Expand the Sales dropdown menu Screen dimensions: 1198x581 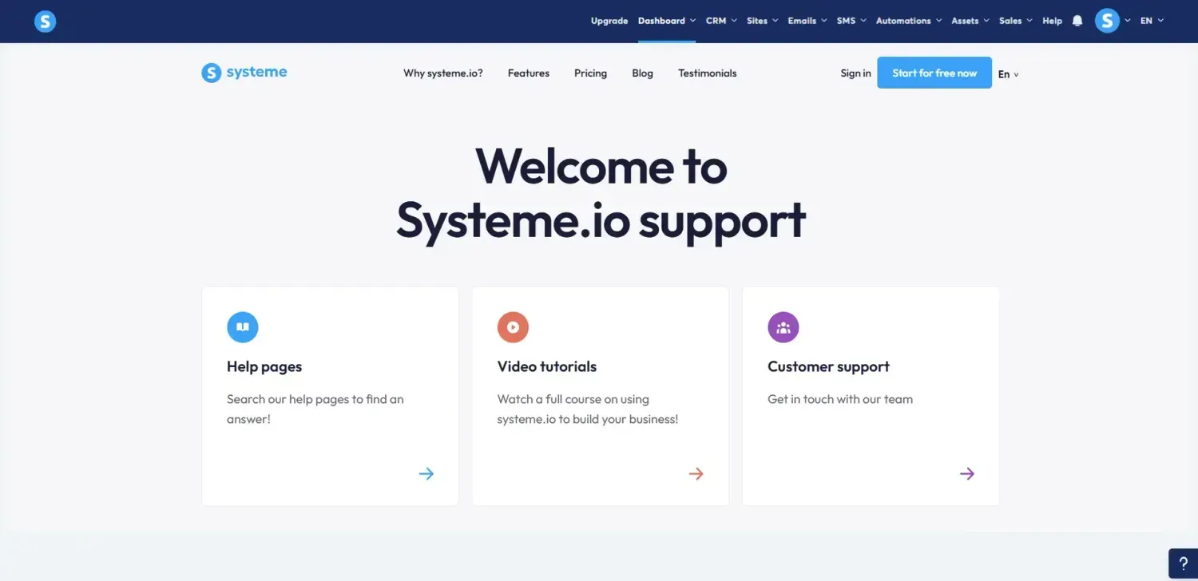pos(1016,21)
